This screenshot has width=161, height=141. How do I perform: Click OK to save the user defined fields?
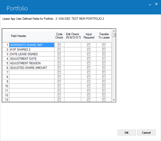(127, 133)
